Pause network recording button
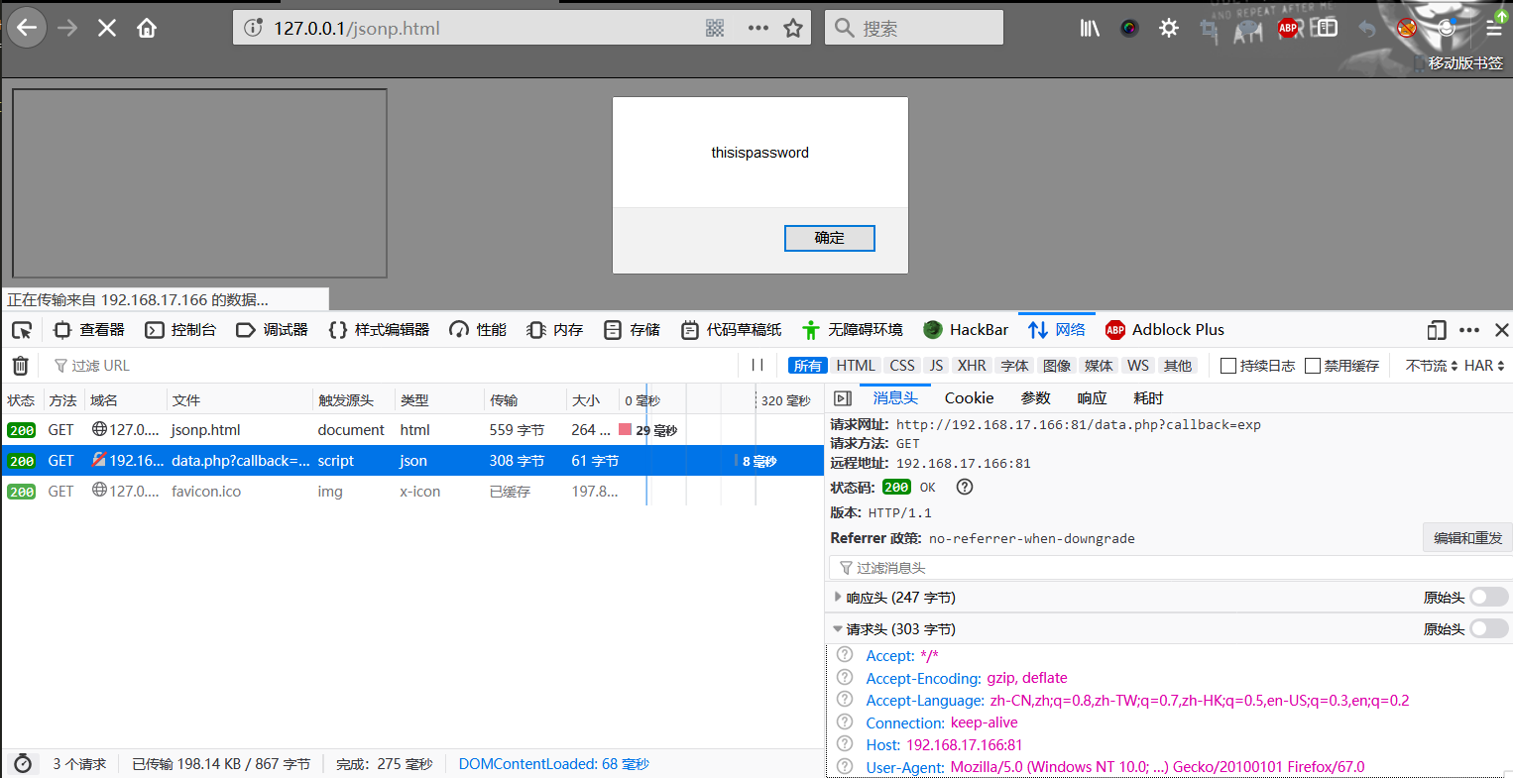The image size is (1513, 778). point(757,366)
